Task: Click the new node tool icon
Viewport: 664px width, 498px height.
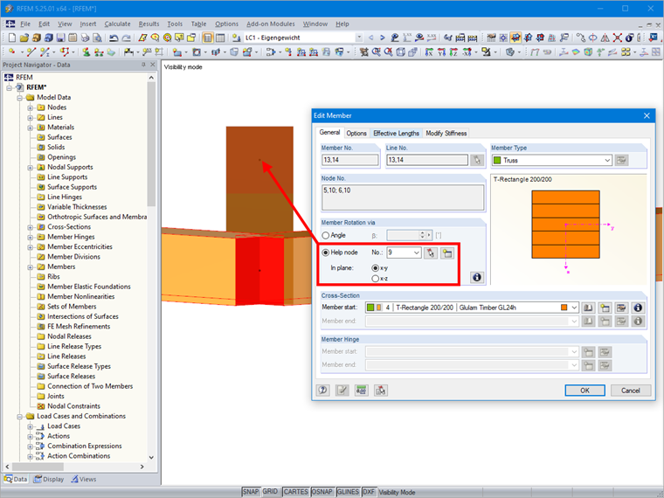Action: coord(12,52)
